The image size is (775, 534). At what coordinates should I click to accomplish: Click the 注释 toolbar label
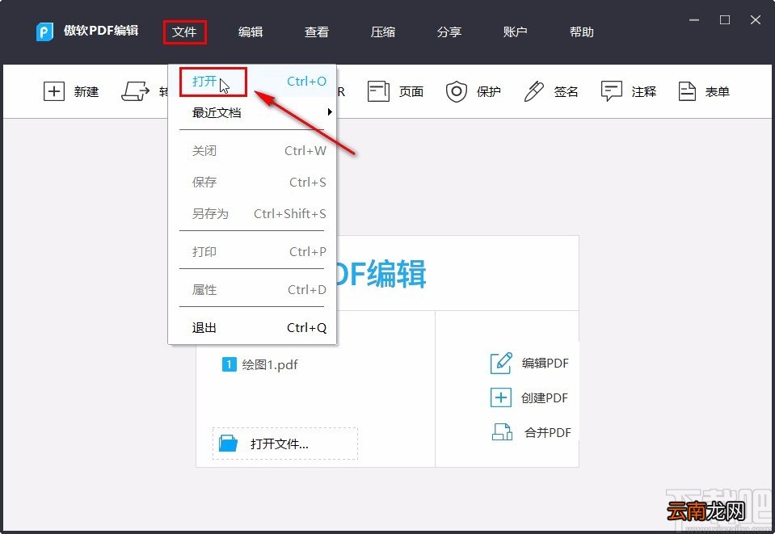coord(644,92)
